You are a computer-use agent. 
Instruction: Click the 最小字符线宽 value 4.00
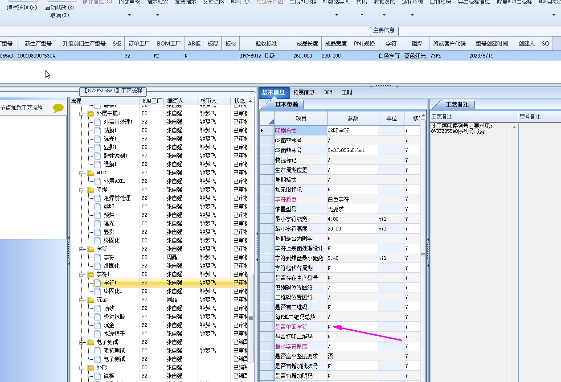pyautogui.click(x=352, y=219)
